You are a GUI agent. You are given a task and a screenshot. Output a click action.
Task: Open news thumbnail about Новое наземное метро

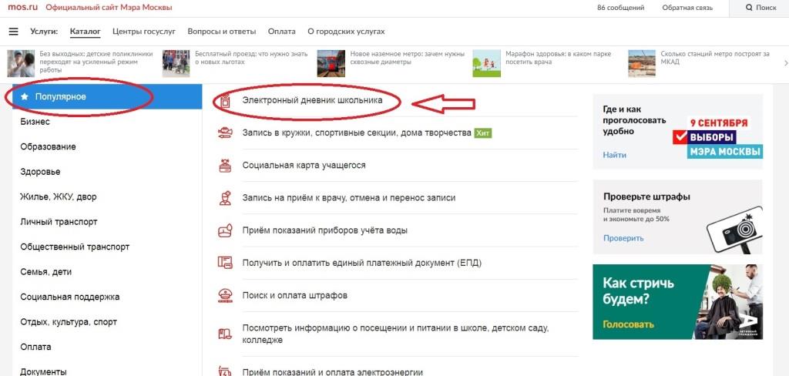click(x=331, y=63)
